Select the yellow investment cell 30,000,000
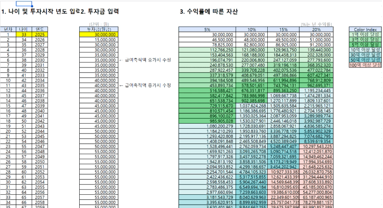 point(99,34)
